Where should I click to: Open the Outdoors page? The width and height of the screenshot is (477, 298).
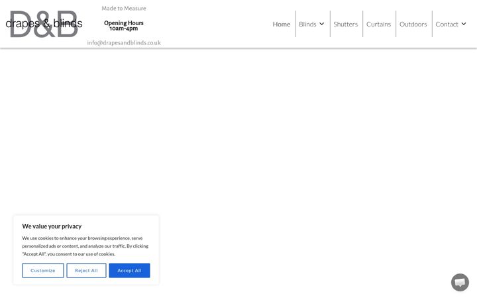(413, 24)
